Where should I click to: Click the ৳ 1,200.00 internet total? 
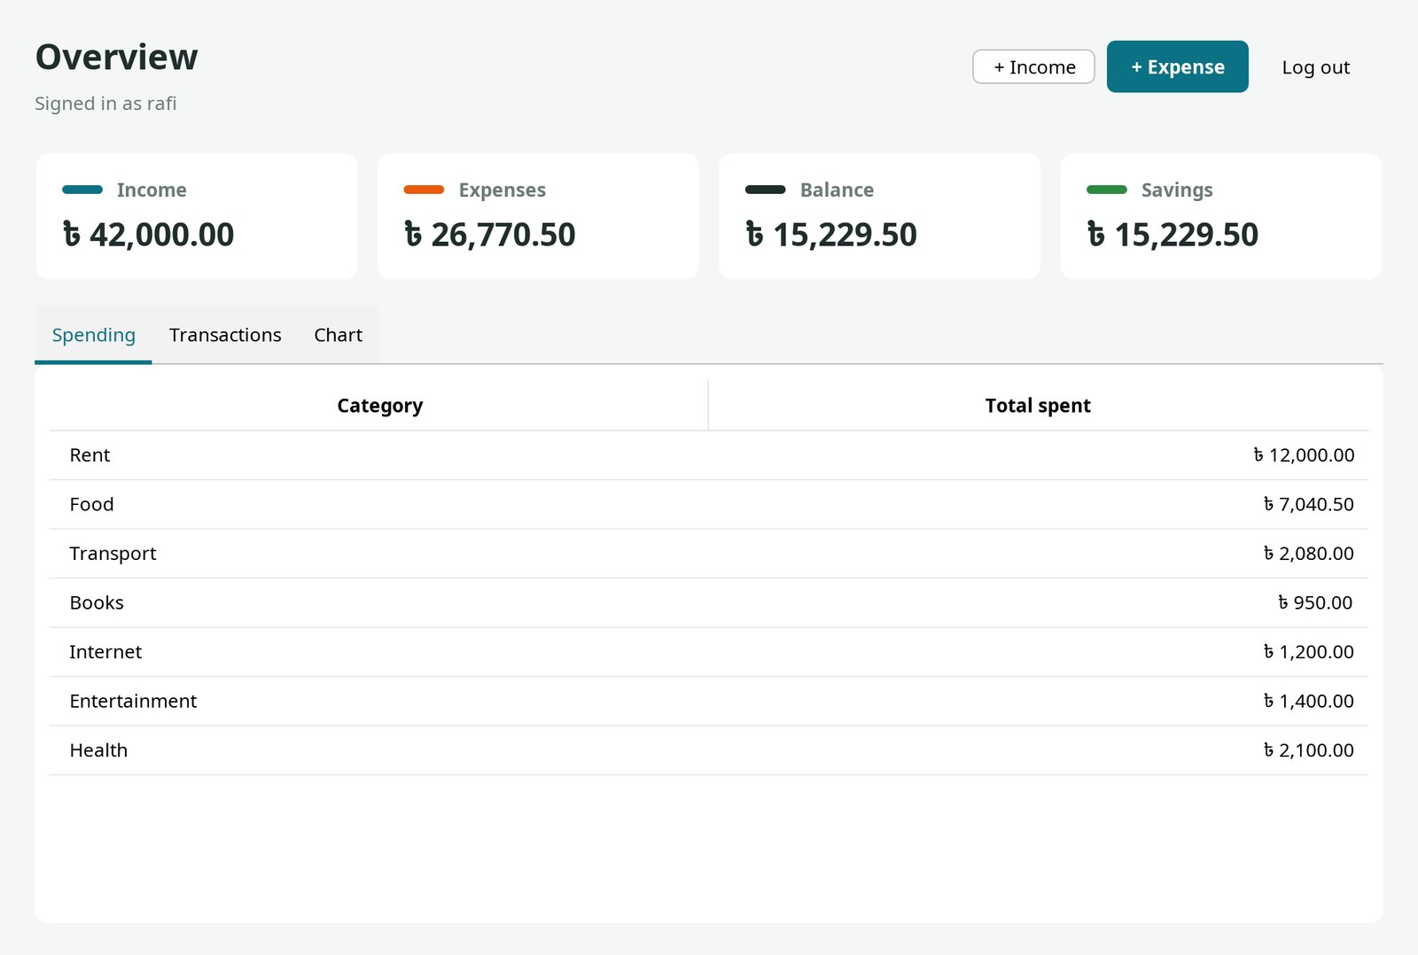1309,652
